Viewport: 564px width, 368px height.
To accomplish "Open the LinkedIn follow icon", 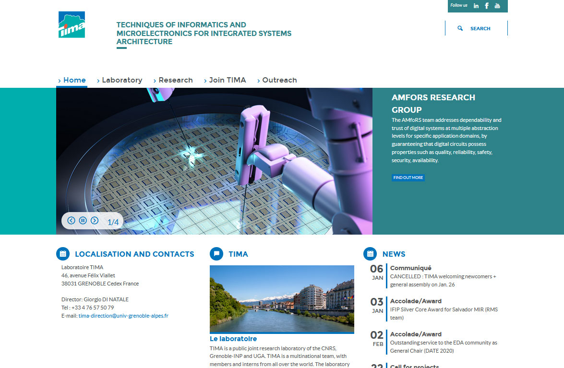I will pyautogui.click(x=476, y=6).
